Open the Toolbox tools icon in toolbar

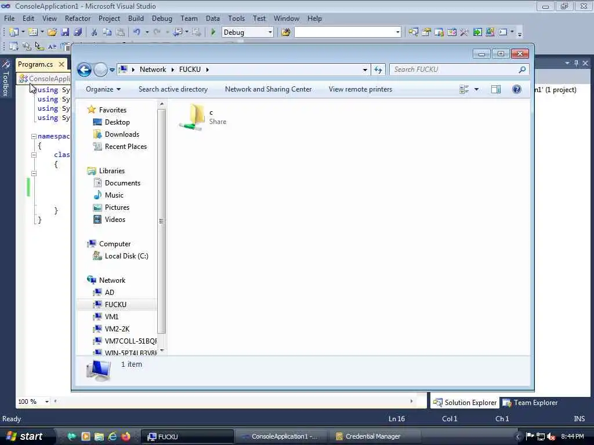[465, 32]
